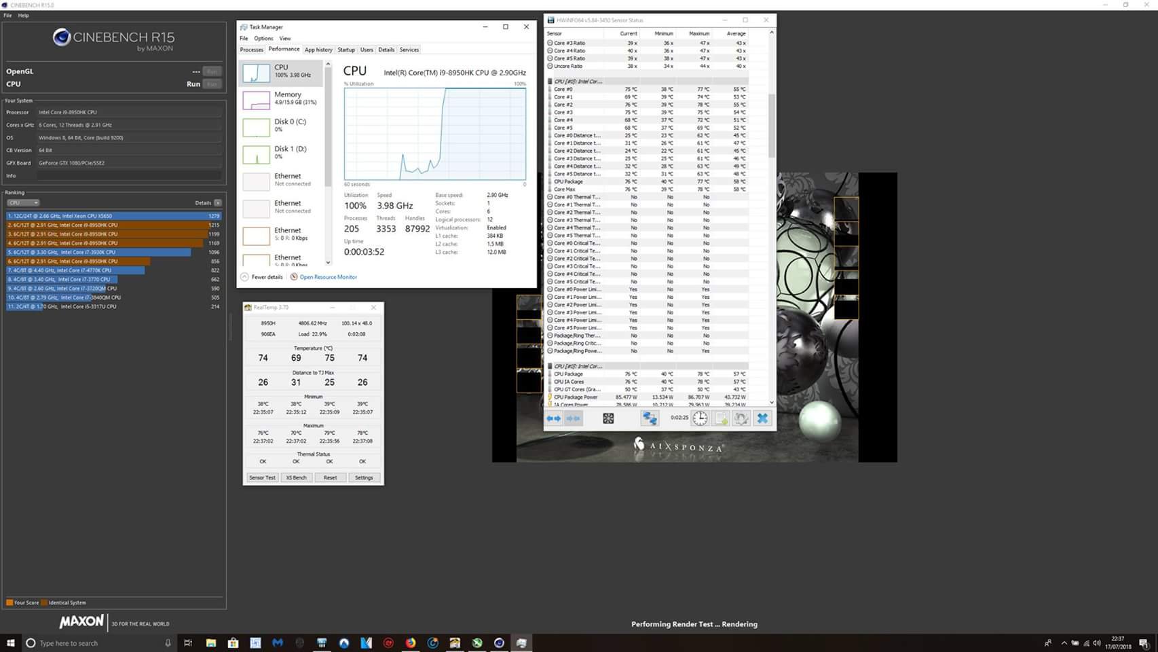Open the File menu in Cinebench
Image resolution: width=1158 pixels, height=652 pixels.
point(7,15)
